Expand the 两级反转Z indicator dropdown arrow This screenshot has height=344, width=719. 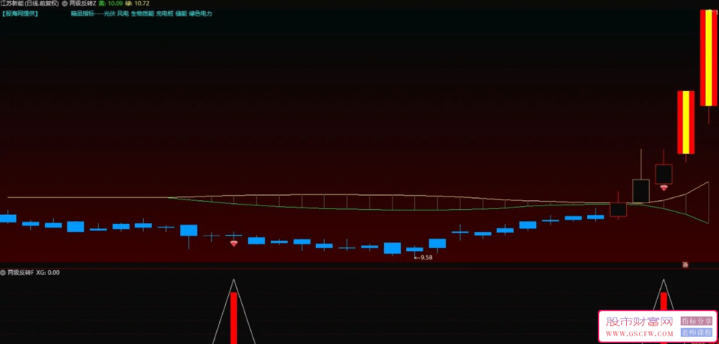(65, 3)
